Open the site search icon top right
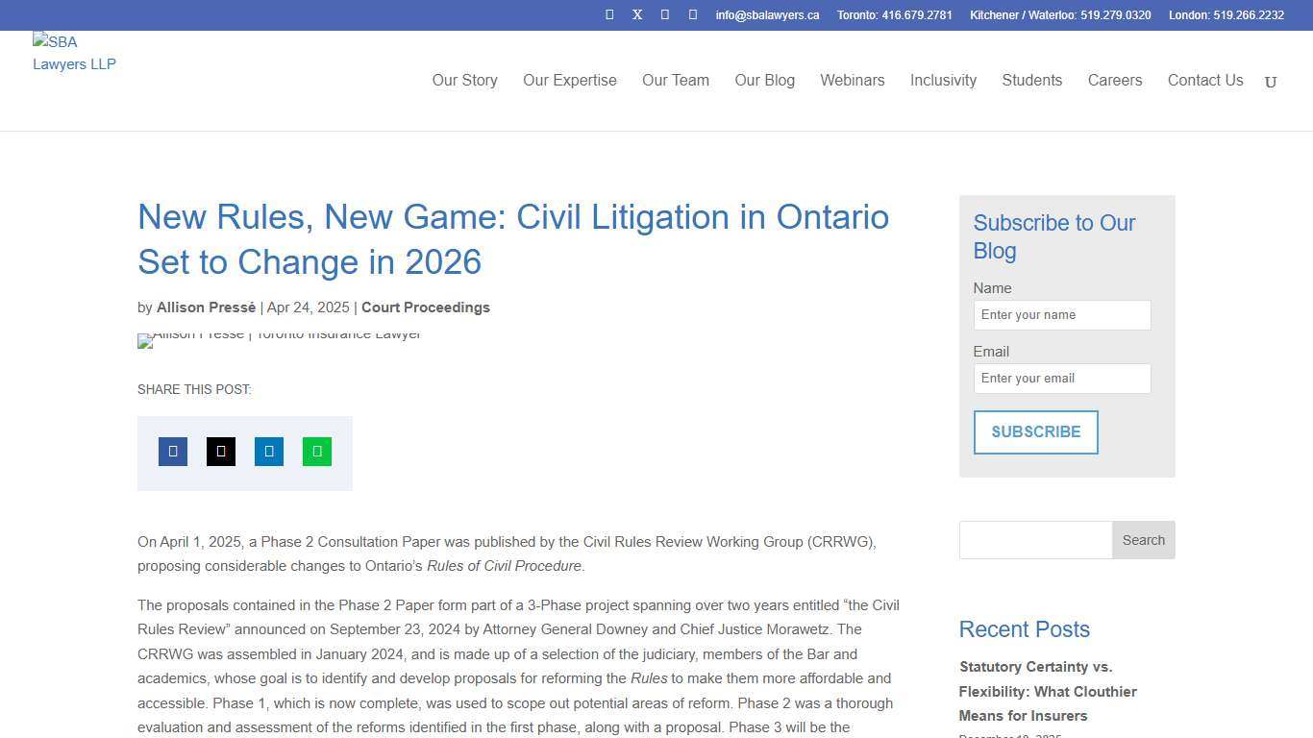Image resolution: width=1313 pixels, height=738 pixels. pos(1271,82)
